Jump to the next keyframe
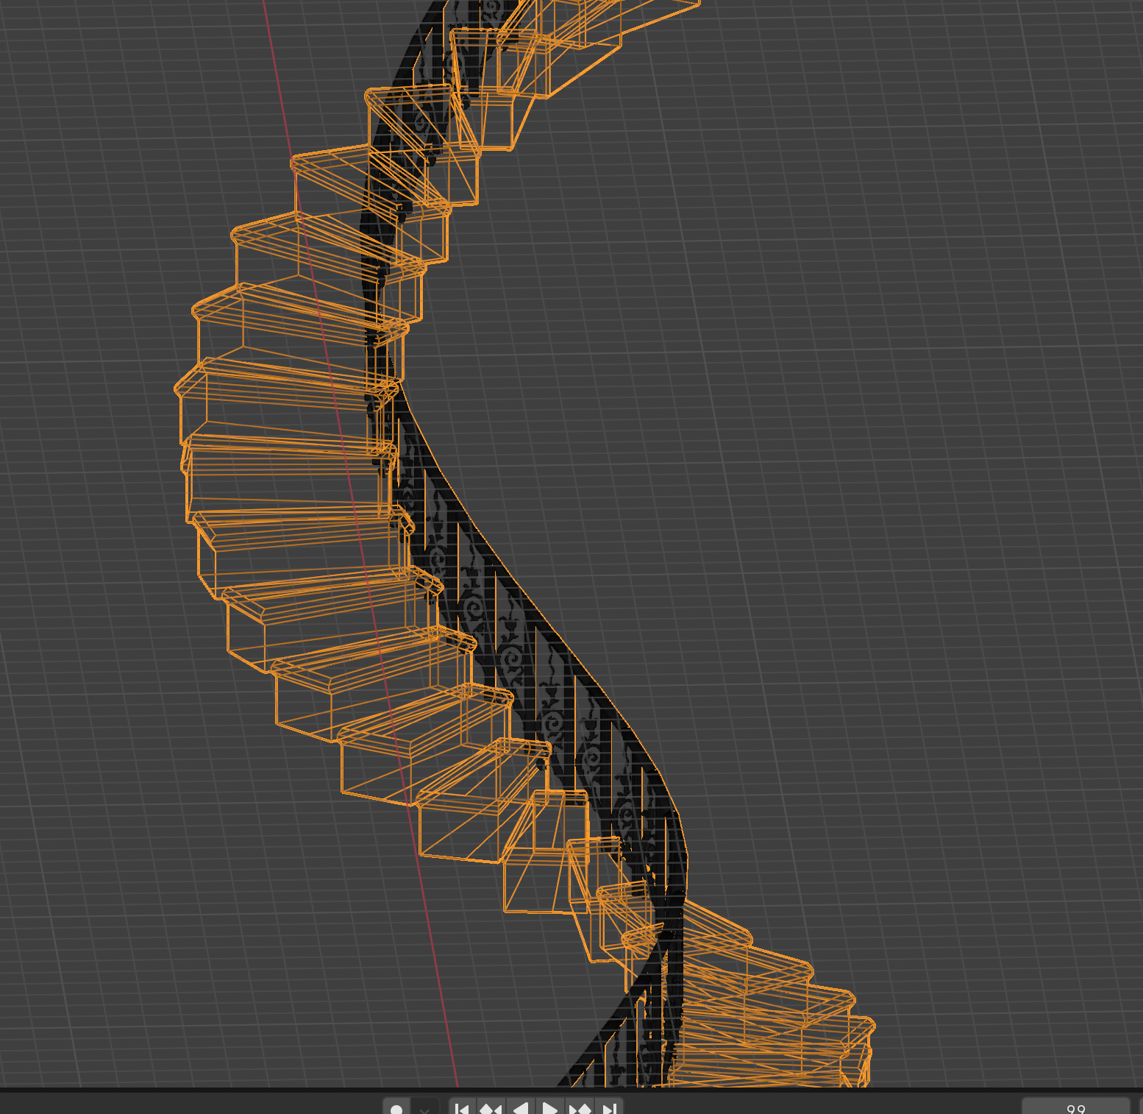 (580, 1107)
